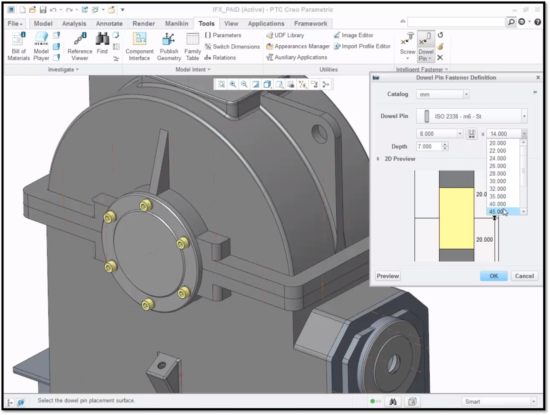Screen dimensions: 550x415
Task: Click Publish Geometry icon
Action: click(169, 46)
